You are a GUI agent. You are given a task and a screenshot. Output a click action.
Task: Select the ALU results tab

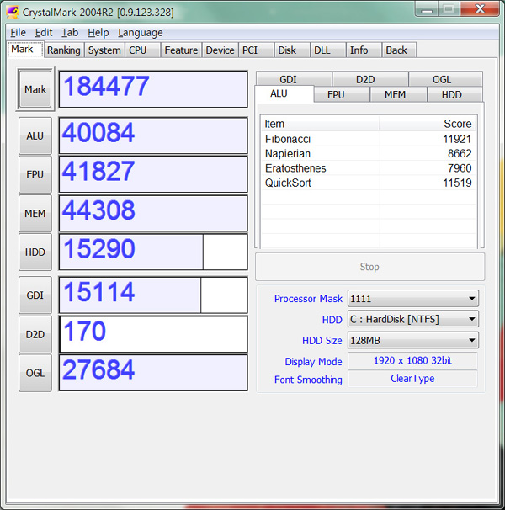284,93
